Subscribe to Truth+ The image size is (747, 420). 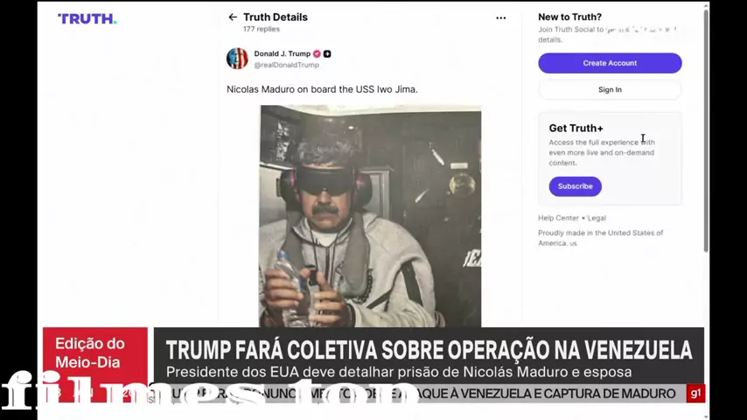(575, 186)
